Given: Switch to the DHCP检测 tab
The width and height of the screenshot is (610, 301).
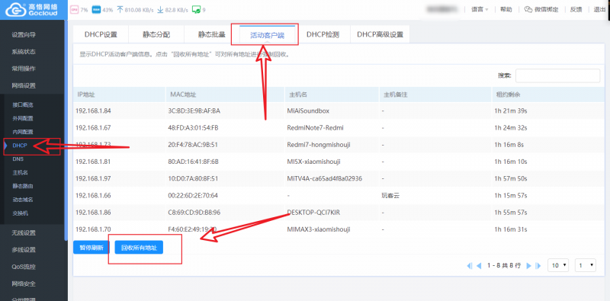Looking at the screenshot, I should 323,34.
